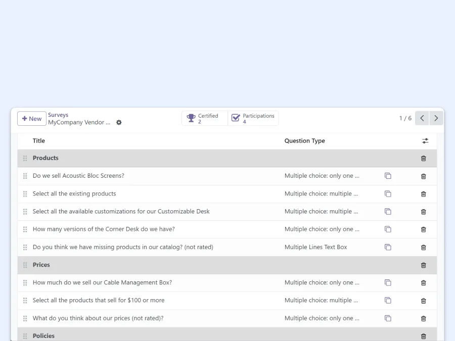
Task: Sort the list by the Title column
Action: (x=39, y=141)
